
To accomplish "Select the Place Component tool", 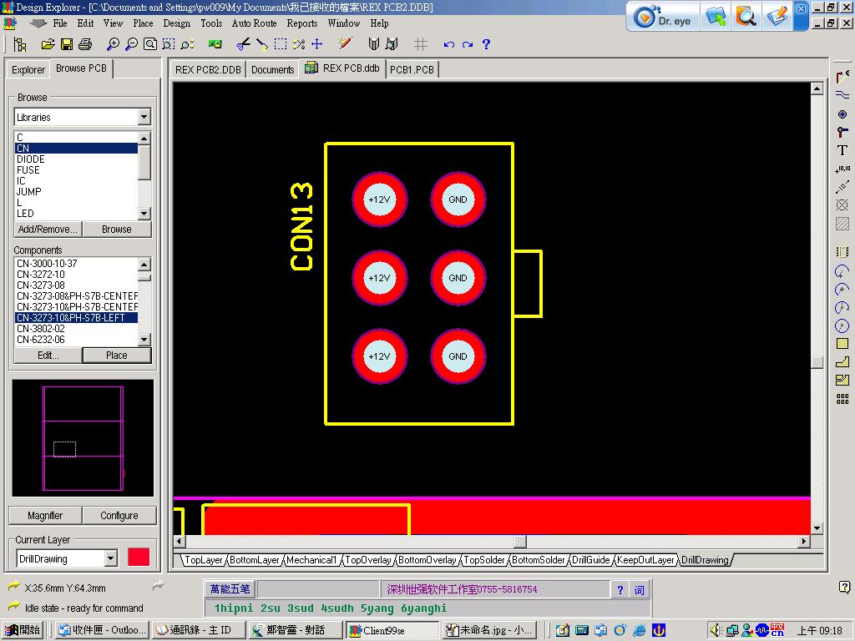I will point(842,251).
